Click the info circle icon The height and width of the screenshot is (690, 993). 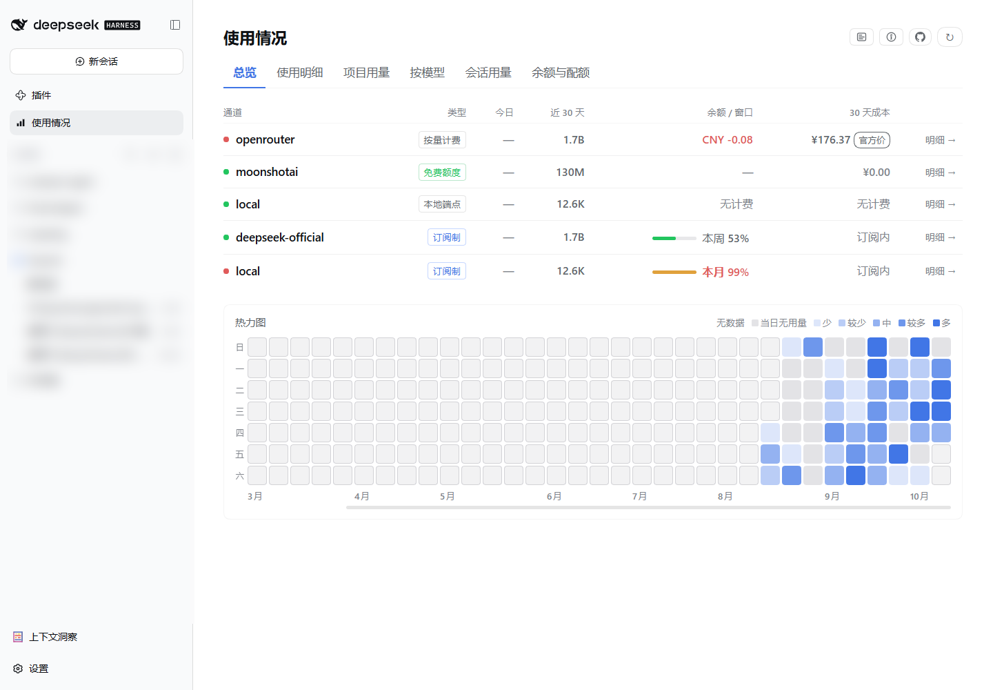[x=891, y=37]
